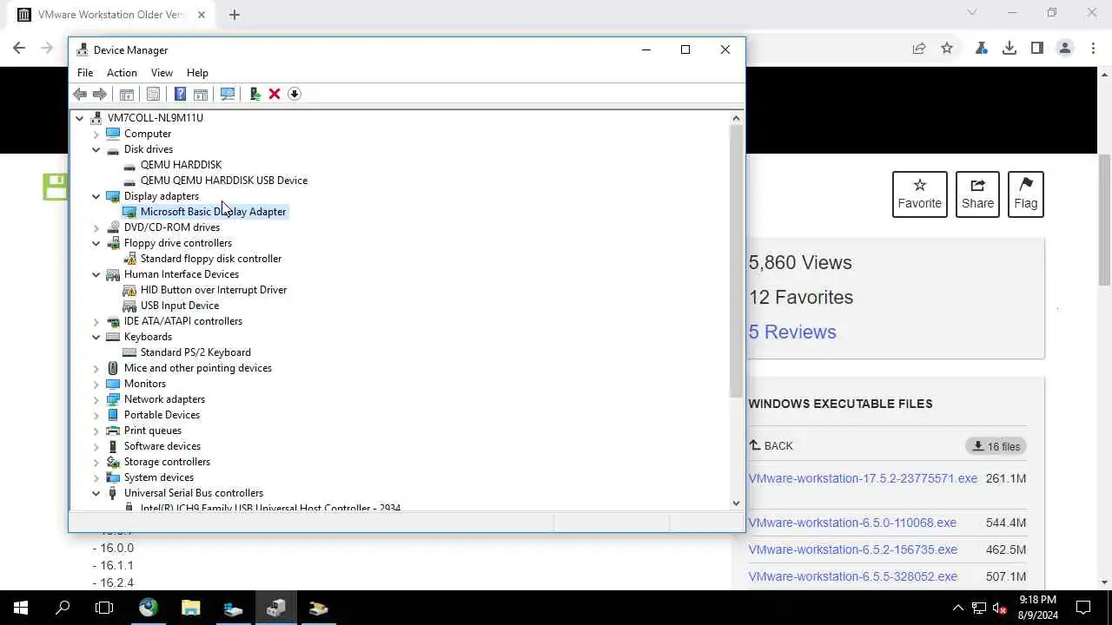The height and width of the screenshot is (625, 1112).
Task: Open the View menu
Action: click(162, 73)
